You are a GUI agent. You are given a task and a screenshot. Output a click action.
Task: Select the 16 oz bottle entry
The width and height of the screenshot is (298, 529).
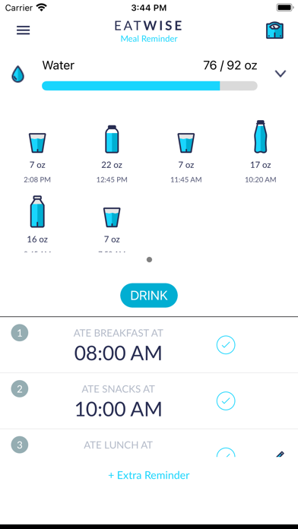[37, 223]
